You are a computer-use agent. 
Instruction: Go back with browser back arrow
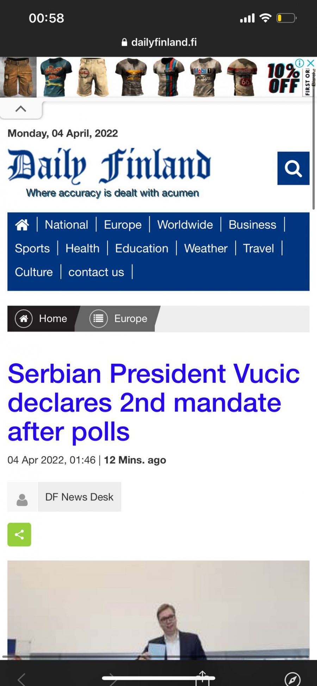coord(22,679)
